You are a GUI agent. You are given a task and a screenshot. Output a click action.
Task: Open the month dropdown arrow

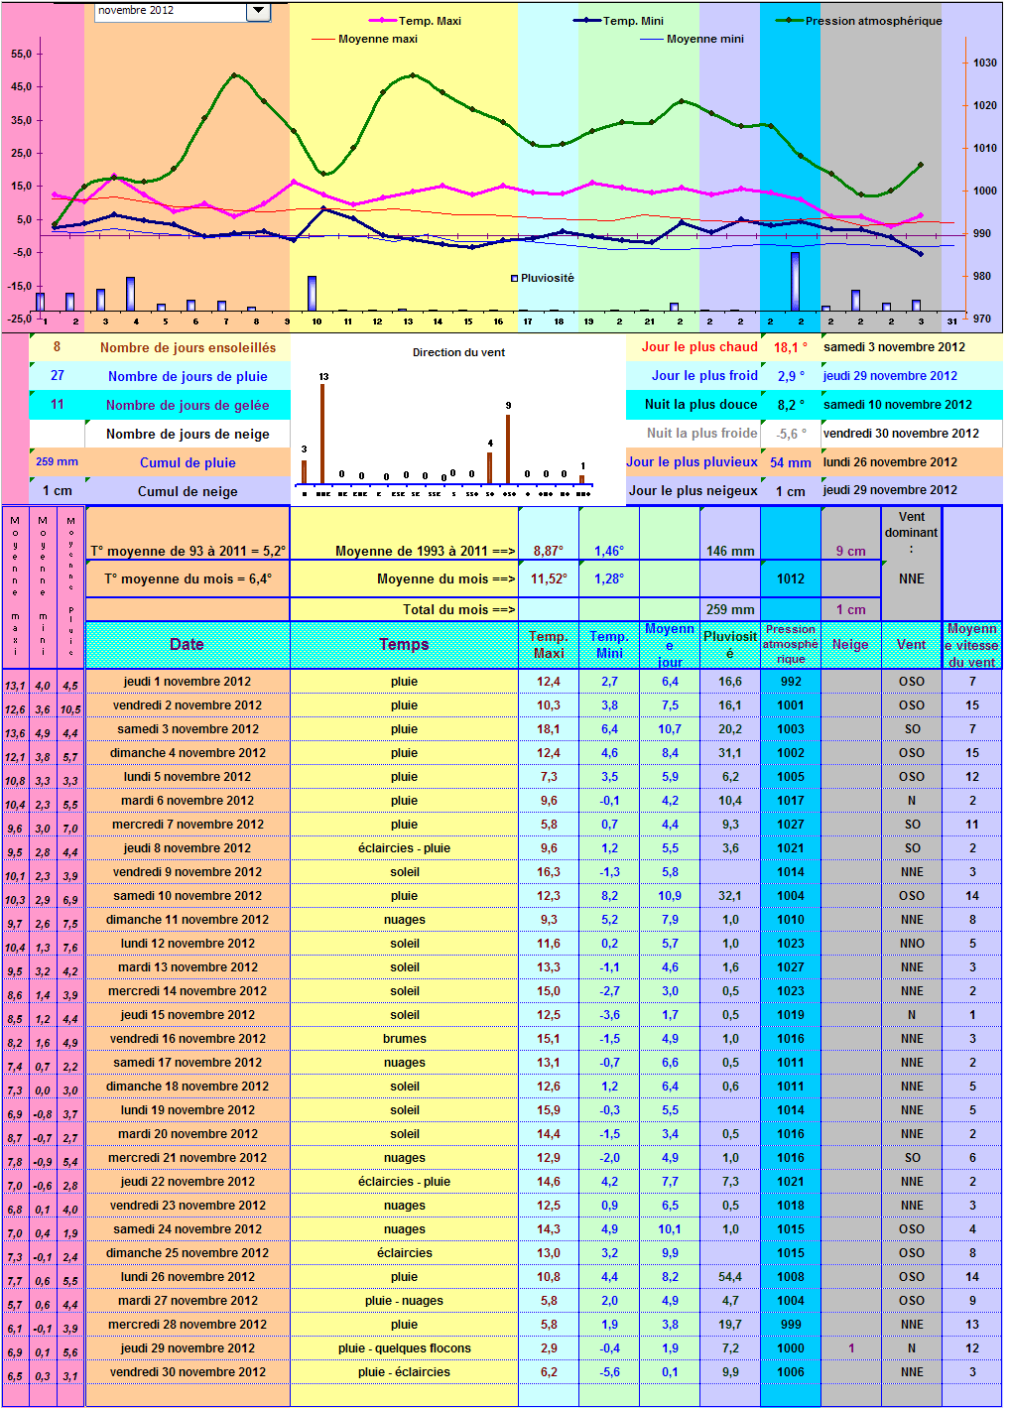click(x=258, y=11)
